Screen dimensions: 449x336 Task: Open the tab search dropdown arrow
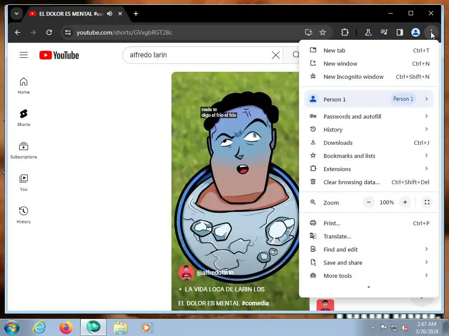[x=17, y=14]
